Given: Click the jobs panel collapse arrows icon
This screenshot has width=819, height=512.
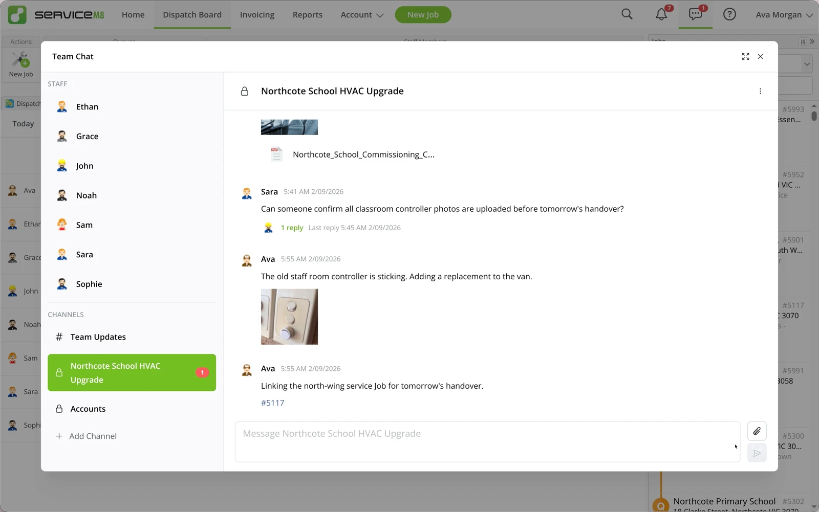Looking at the screenshot, I should click(x=812, y=41).
